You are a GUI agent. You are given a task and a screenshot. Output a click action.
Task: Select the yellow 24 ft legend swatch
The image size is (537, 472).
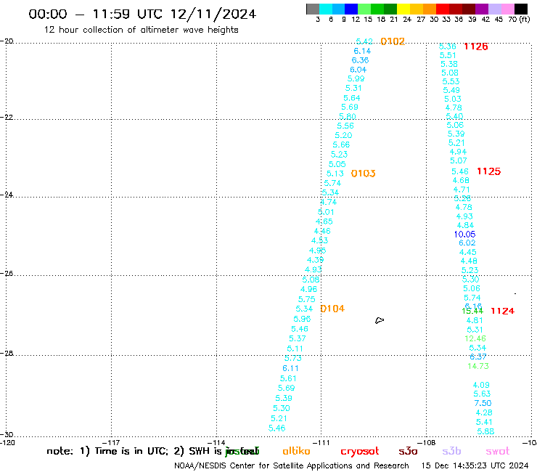(x=403, y=9)
